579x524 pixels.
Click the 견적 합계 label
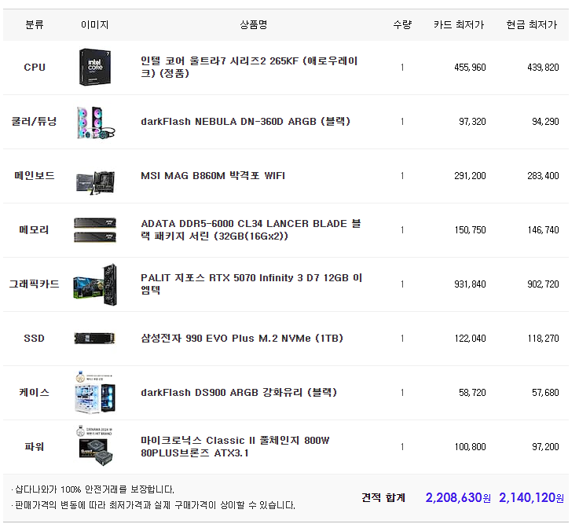tap(383, 497)
